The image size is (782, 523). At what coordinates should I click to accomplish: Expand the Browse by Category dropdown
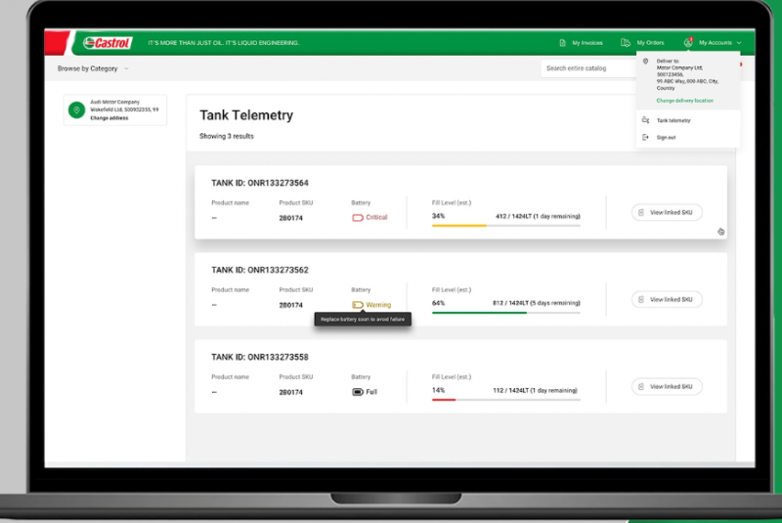coord(93,68)
